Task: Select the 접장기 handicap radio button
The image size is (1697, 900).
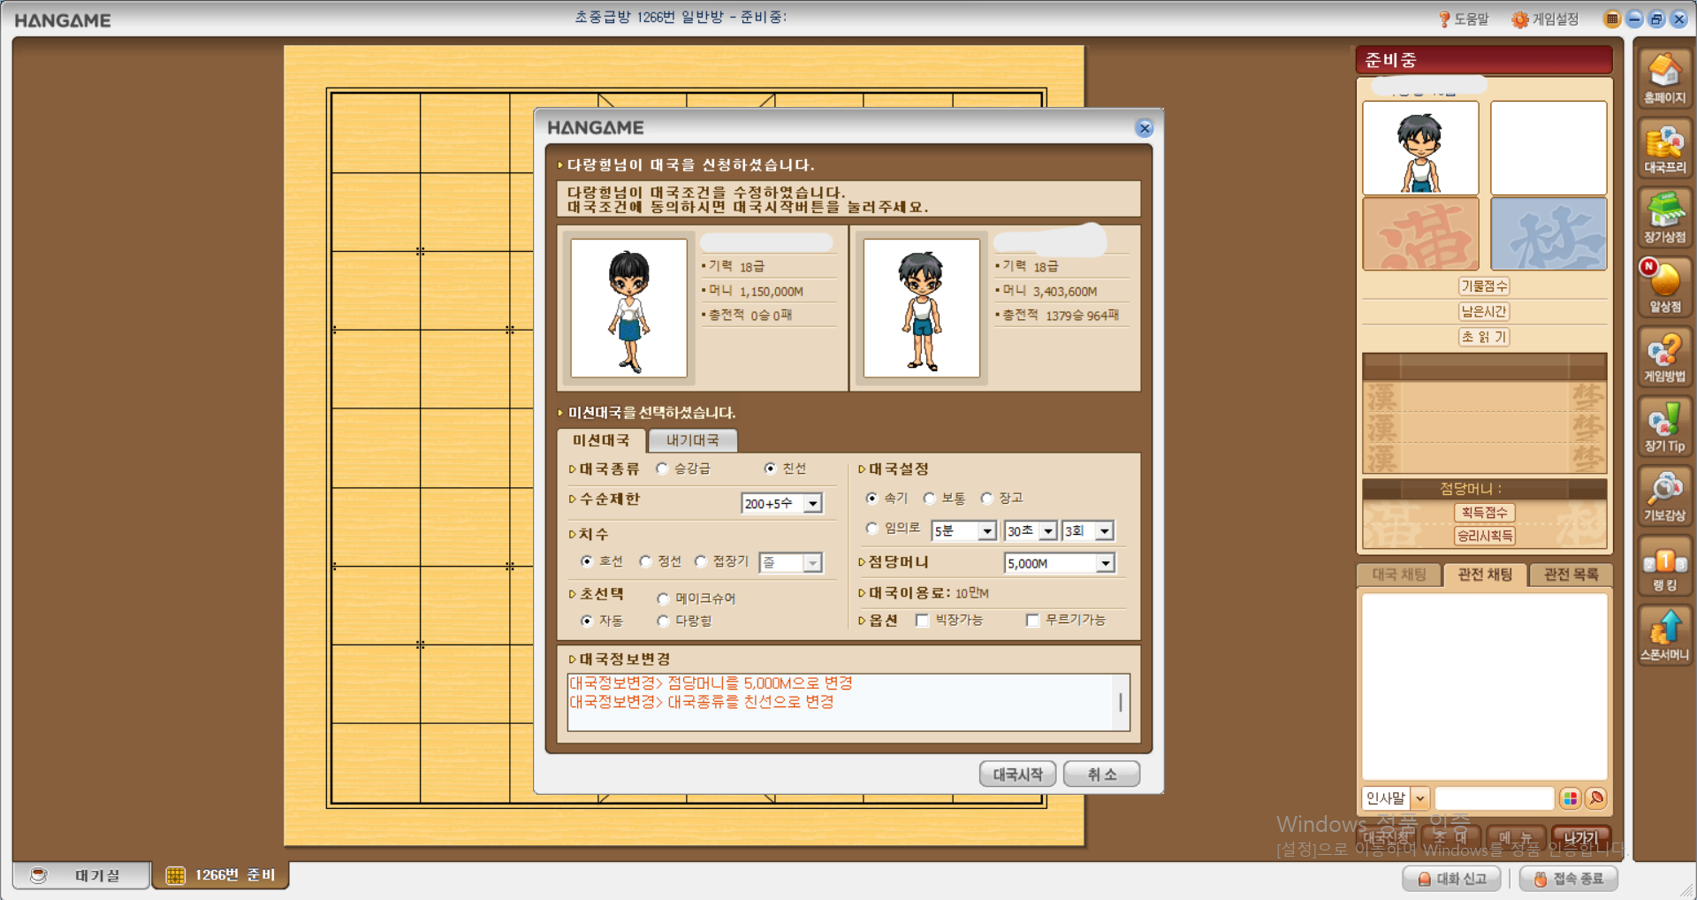Action: tap(701, 561)
